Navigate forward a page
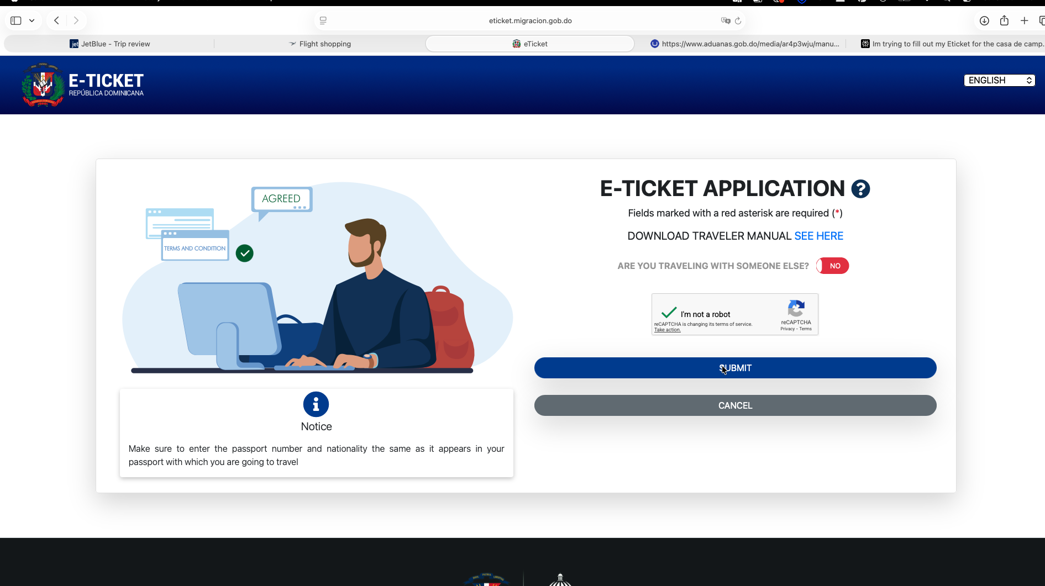 (x=77, y=20)
